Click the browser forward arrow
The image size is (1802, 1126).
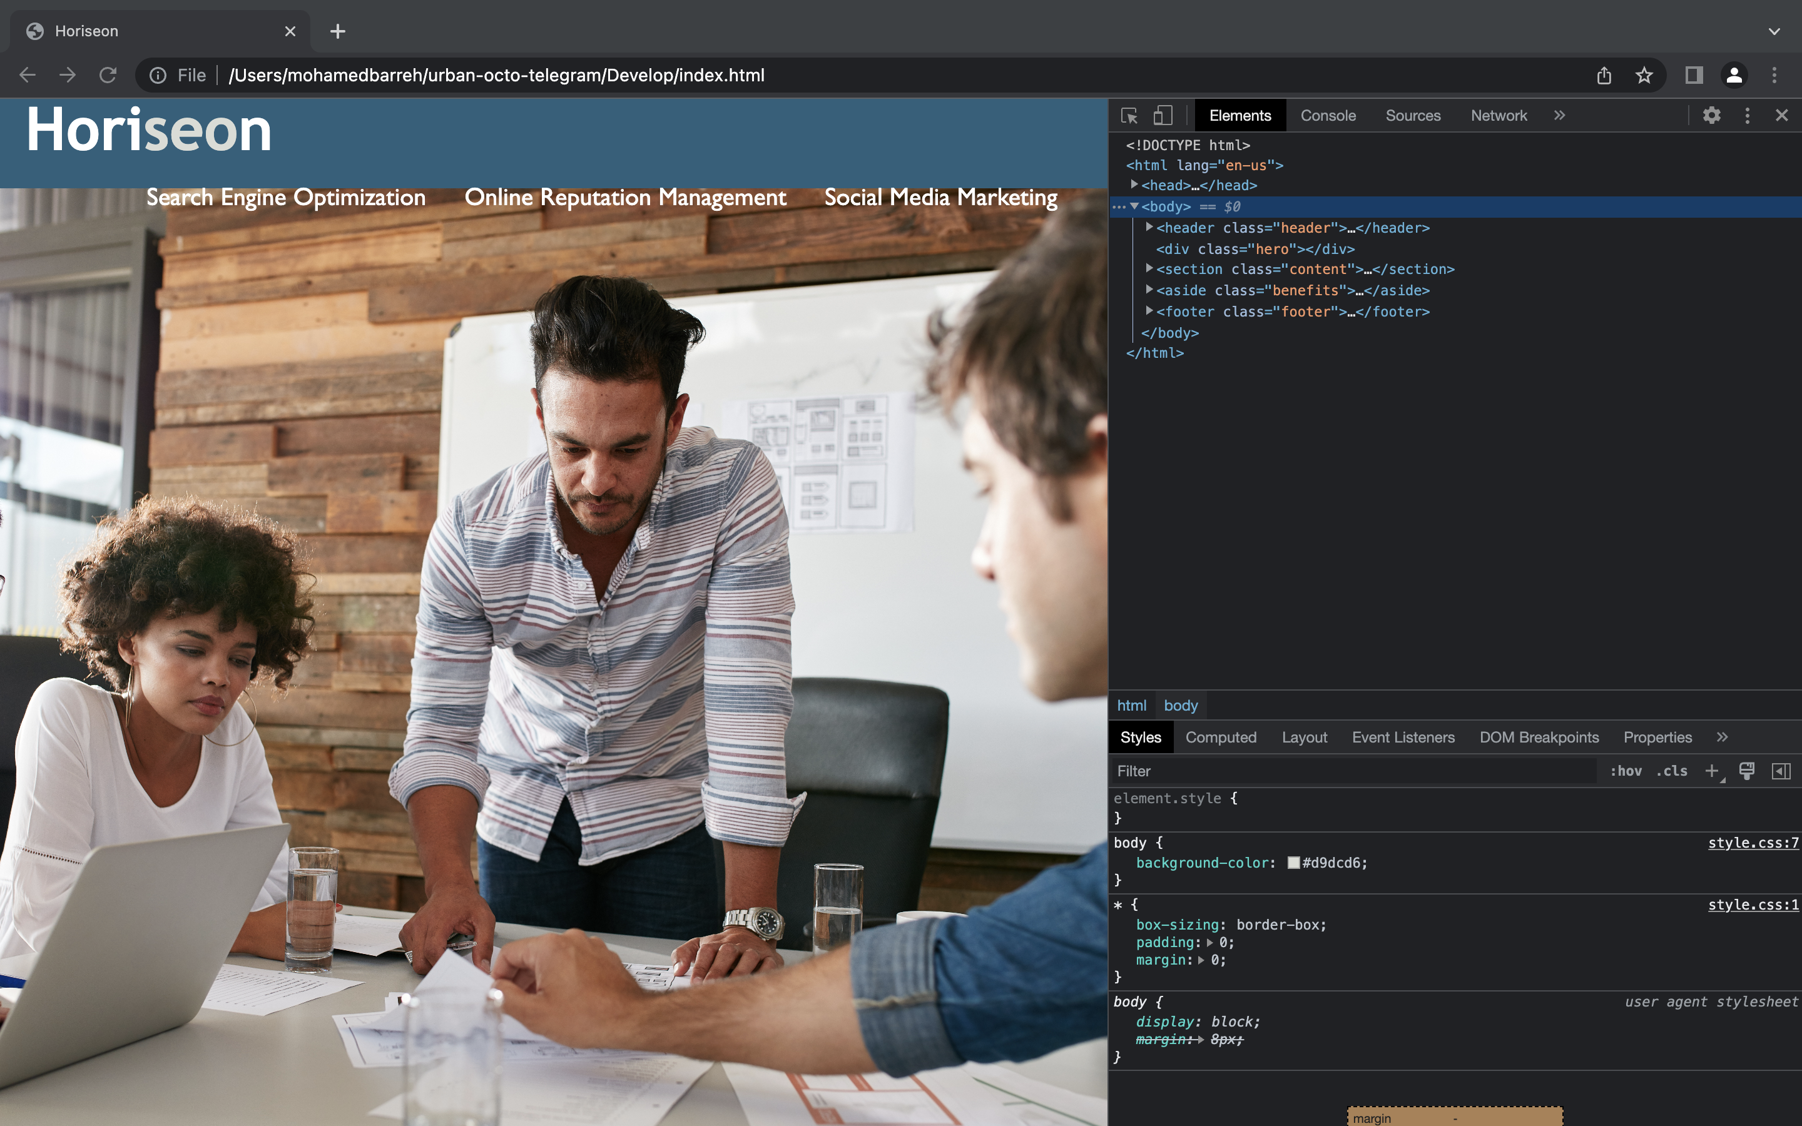(68, 75)
